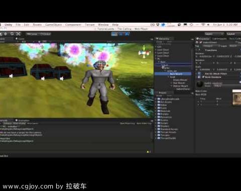Click the console warning count icon
This screenshot has width=241, height=191.
pos(149,152)
